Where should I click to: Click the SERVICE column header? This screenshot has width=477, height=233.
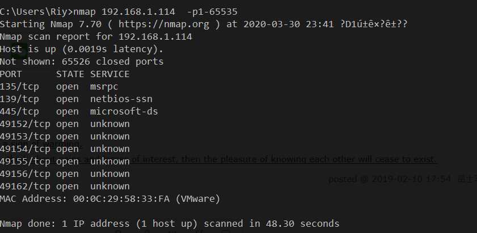click(x=110, y=74)
